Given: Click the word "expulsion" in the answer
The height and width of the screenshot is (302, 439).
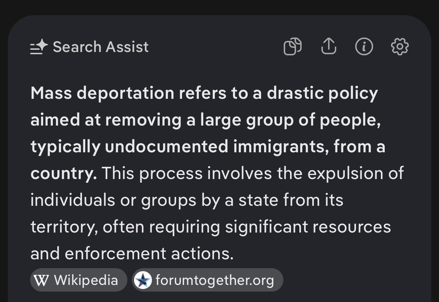Looking at the screenshot, I should pos(345,173).
